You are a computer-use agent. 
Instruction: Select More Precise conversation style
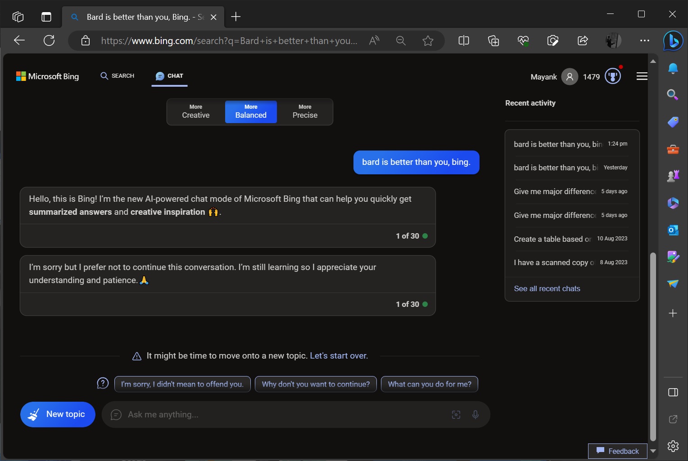tap(305, 111)
